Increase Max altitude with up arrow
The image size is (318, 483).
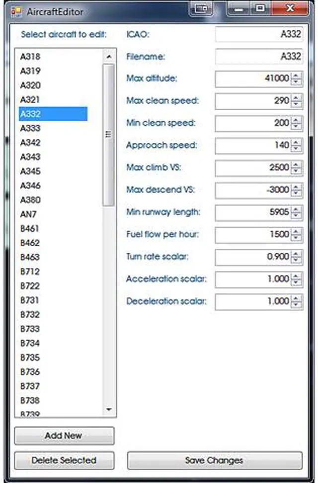[297, 75]
